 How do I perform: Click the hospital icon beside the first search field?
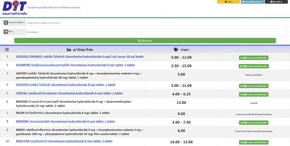pyautogui.click(x=6, y=23)
